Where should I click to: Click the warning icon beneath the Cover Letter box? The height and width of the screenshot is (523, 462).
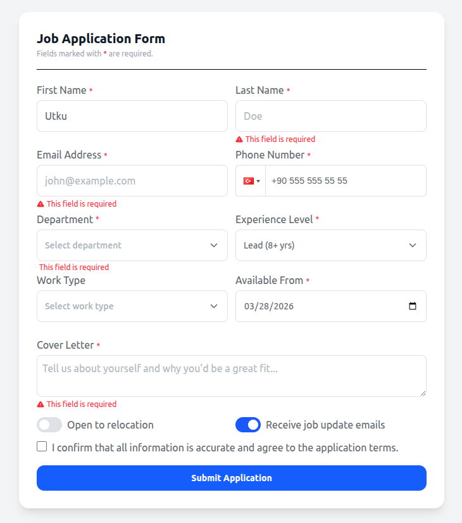[40, 404]
